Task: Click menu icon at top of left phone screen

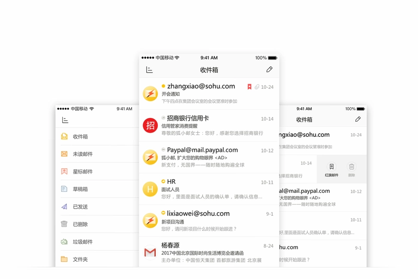Action: pyautogui.click(x=65, y=120)
